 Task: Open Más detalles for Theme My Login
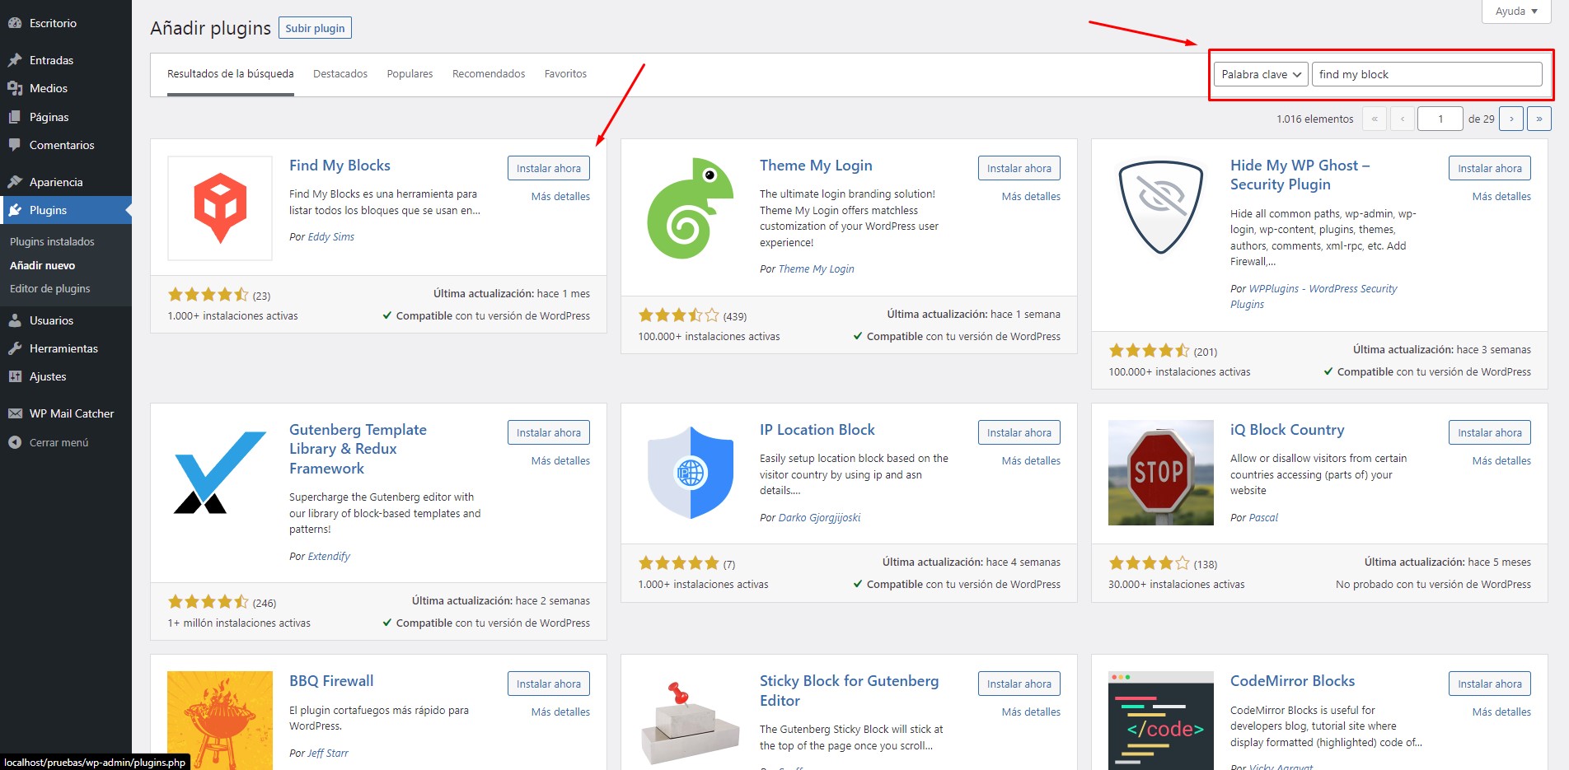pos(1031,196)
